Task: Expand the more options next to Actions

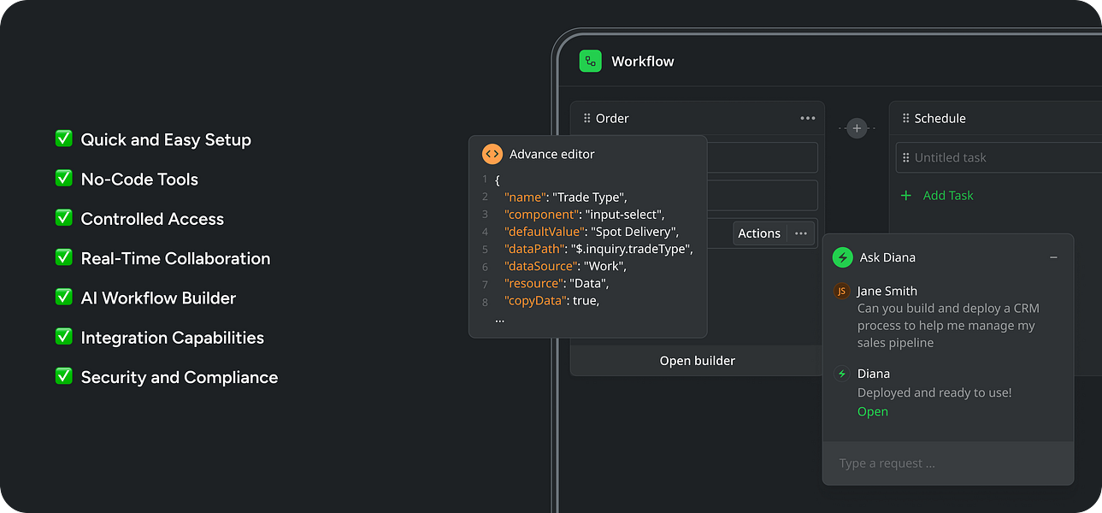Action: 801,233
